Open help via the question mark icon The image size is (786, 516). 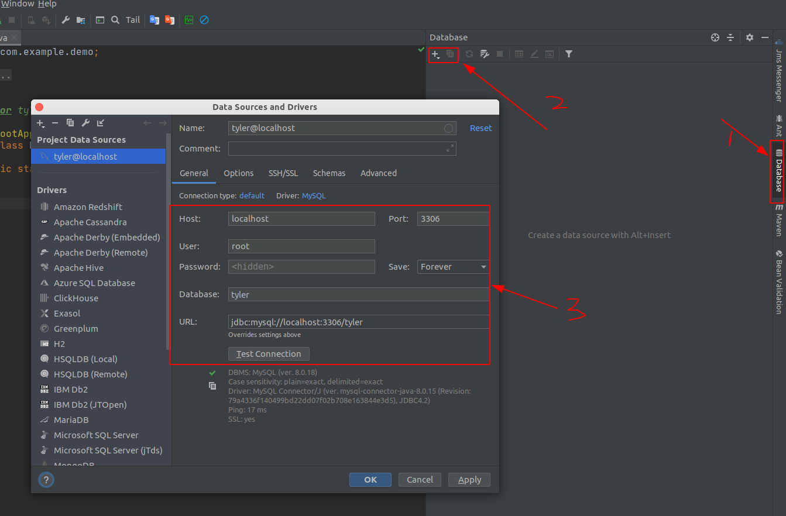tap(46, 479)
